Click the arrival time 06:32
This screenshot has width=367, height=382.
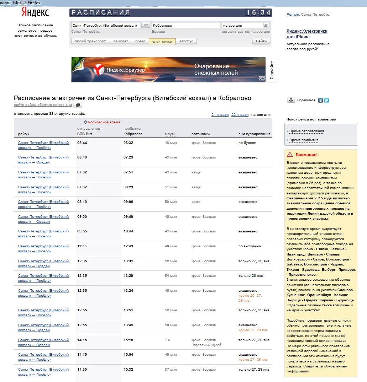(x=129, y=143)
